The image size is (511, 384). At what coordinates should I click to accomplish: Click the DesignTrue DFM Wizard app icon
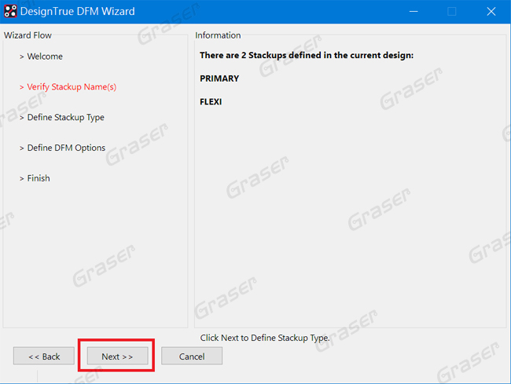[10, 12]
